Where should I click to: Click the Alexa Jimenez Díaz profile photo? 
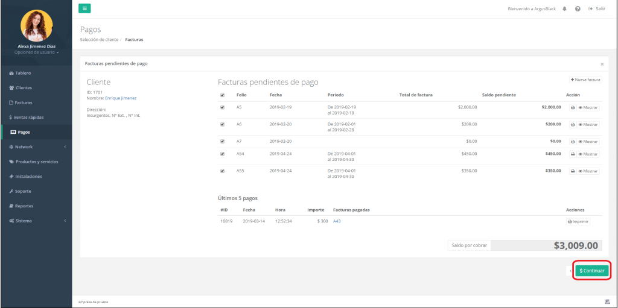[37, 26]
